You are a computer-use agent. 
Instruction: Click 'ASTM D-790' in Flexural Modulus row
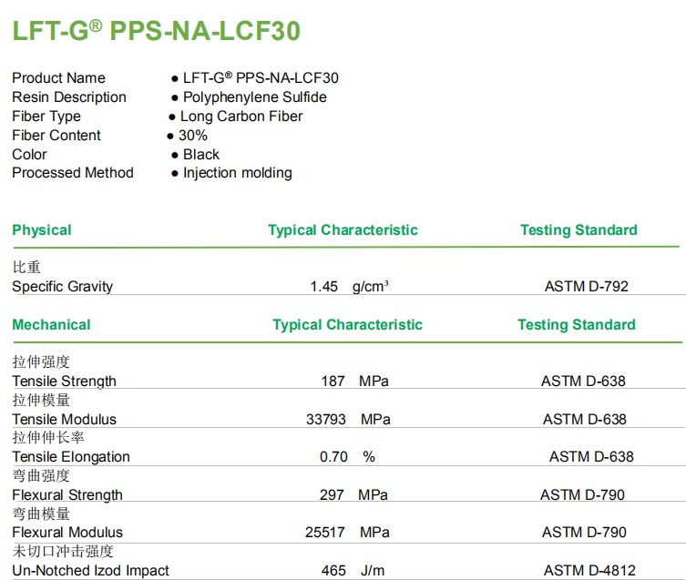click(584, 533)
